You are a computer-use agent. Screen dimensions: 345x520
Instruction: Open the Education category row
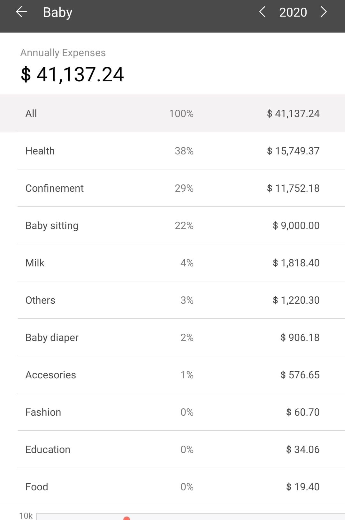click(x=172, y=449)
